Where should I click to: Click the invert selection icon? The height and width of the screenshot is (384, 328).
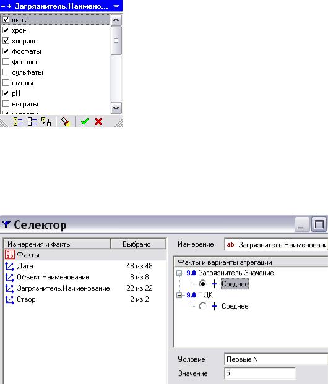pyautogui.click(x=46, y=121)
